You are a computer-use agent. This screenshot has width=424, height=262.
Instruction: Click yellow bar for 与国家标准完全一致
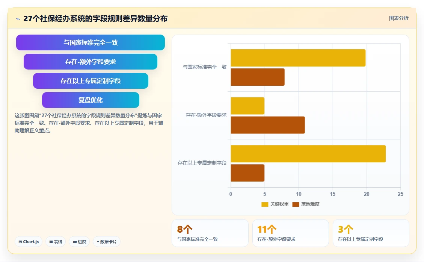298,58
